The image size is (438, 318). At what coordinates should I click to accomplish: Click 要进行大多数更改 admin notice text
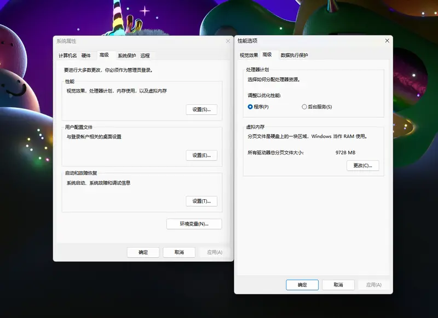click(x=108, y=70)
